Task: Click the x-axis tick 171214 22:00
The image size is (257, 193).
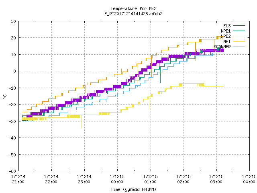Action: tap(51, 179)
